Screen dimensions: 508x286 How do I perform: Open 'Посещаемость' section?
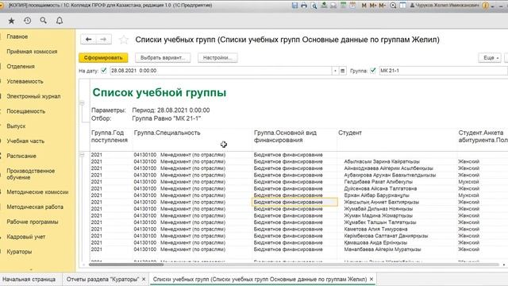point(26,111)
